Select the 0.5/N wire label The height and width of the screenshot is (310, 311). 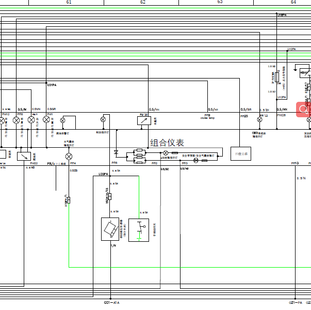pyautogui.click(x=301, y=178)
